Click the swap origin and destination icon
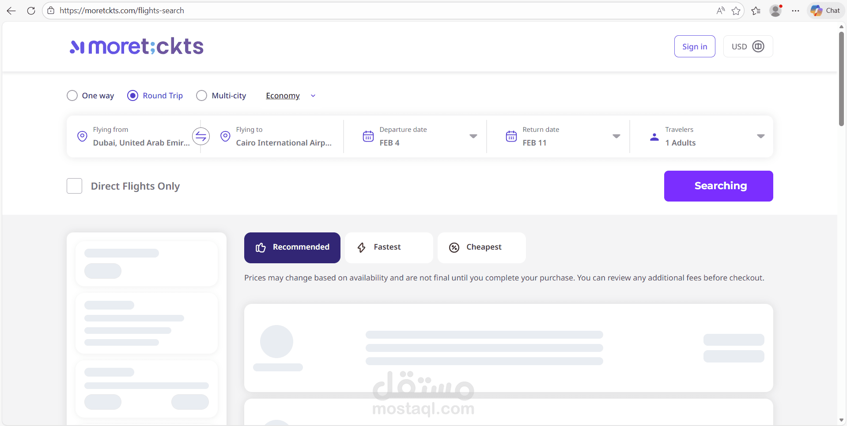Viewport: 847px width, 426px height. [x=201, y=136]
